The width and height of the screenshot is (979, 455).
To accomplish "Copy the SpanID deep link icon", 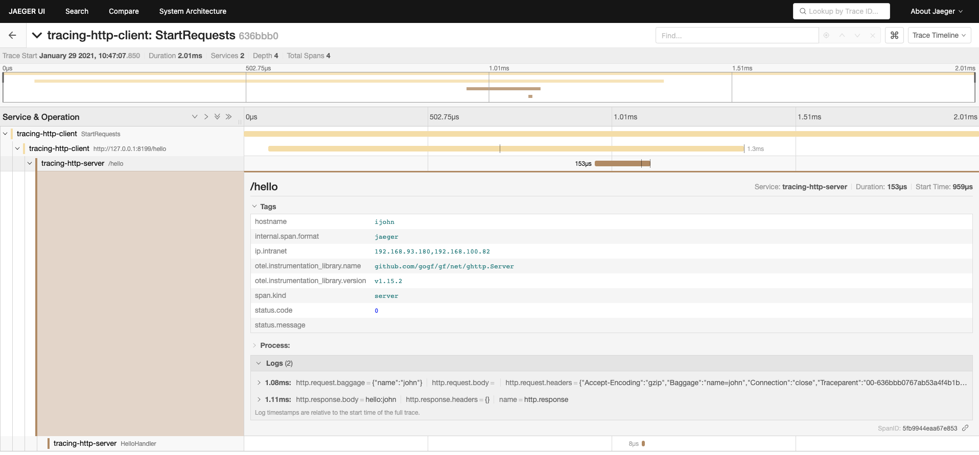I will click(965, 428).
